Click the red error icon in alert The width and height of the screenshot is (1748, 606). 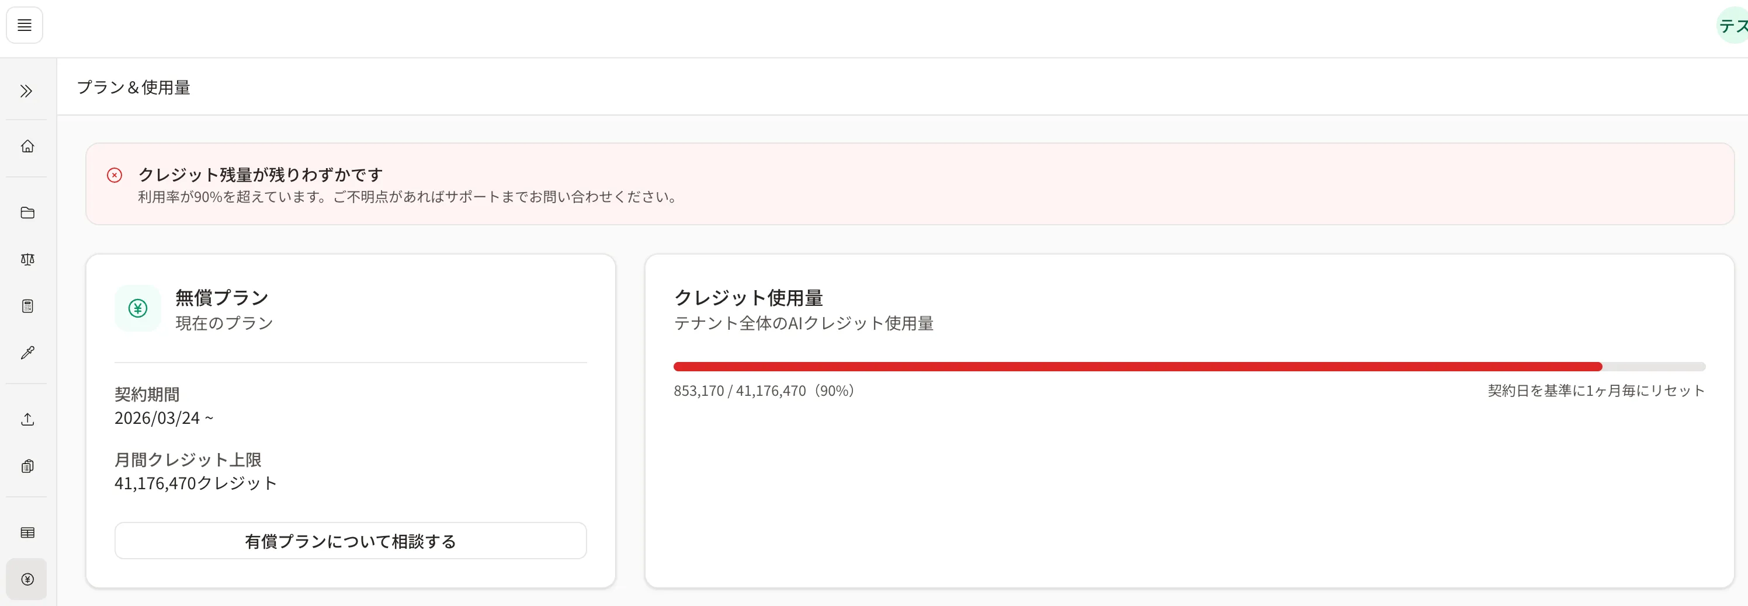point(115,175)
